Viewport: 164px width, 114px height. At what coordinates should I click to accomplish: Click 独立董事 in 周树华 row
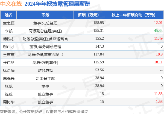pos(45,102)
